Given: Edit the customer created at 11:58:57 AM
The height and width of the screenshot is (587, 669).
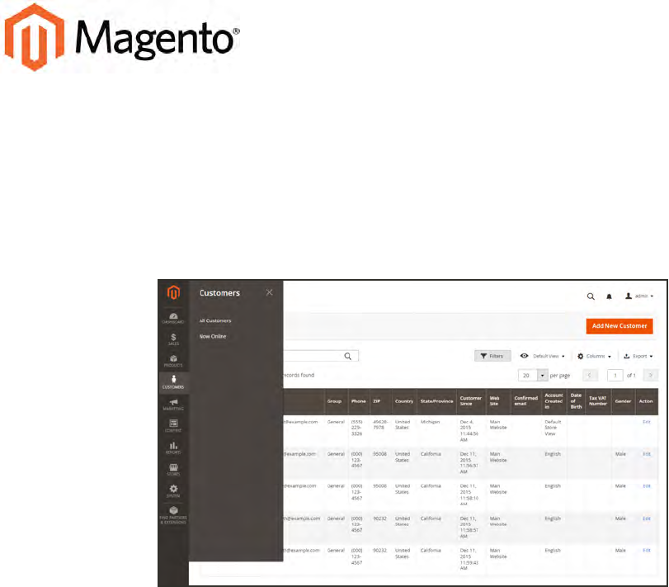Looking at the screenshot, I should [647, 518].
